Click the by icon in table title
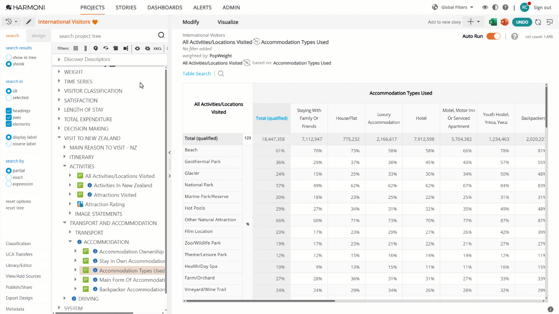Screen dimensions: 559x314 pyautogui.click(x=257, y=42)
